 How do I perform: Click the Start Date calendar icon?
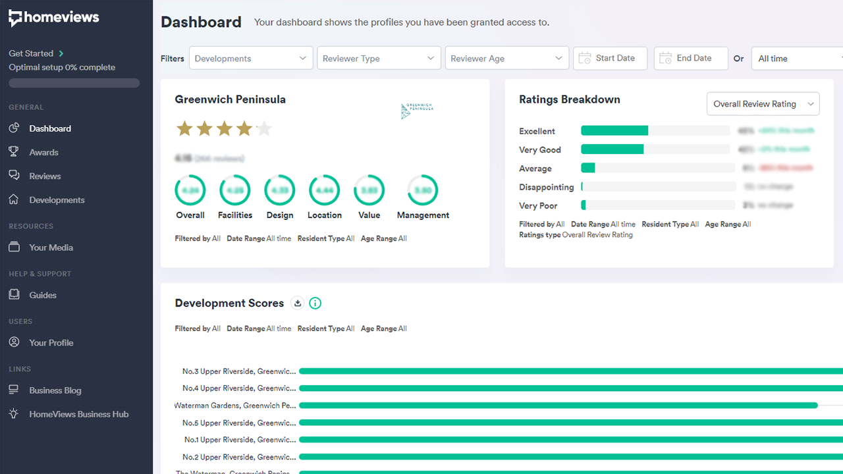tap(585, 59)
